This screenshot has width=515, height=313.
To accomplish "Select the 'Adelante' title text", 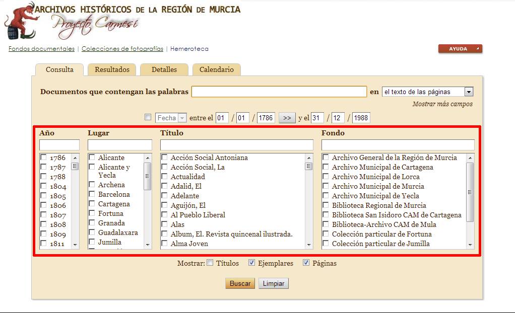I will click(x=185, y=196).
